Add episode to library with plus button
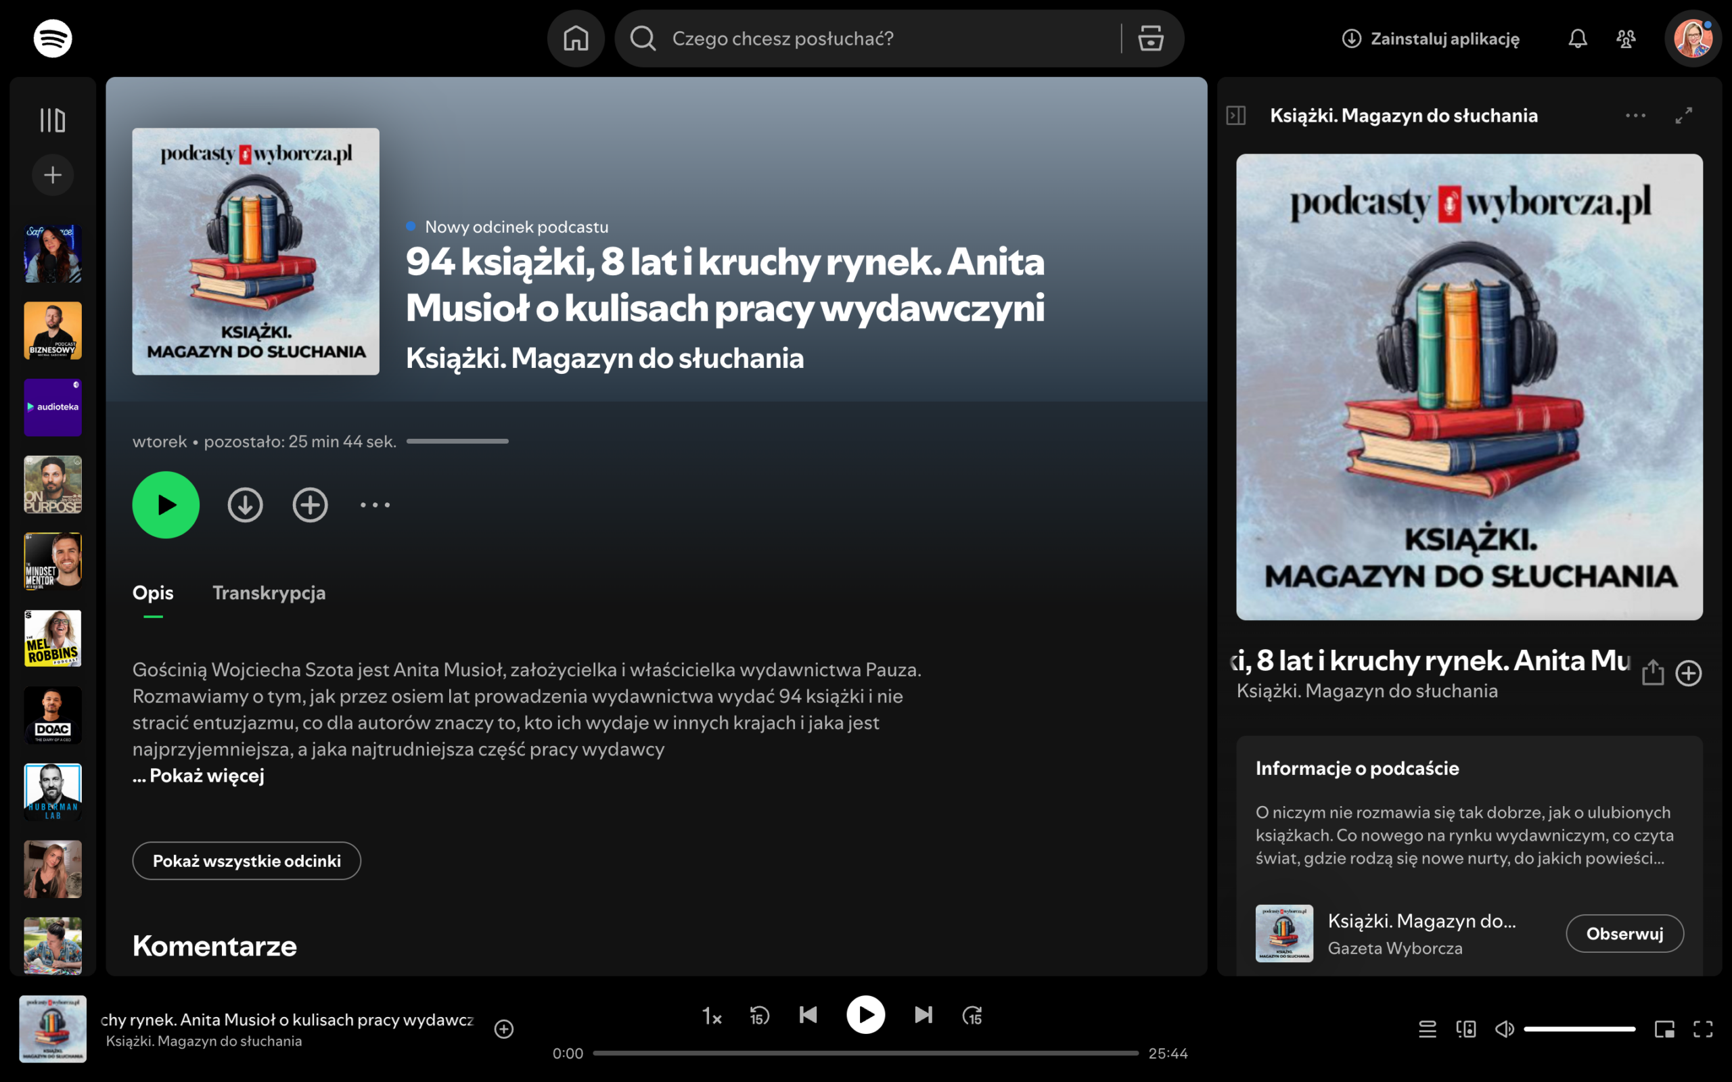1732x1082 pixels. coord(310,505)
